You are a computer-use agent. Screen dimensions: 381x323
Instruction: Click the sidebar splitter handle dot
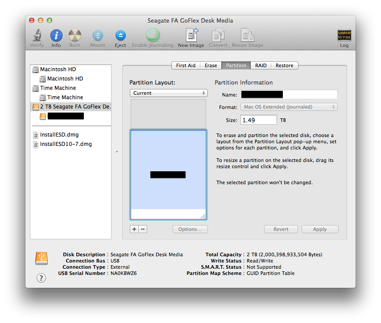click(117, 152)
